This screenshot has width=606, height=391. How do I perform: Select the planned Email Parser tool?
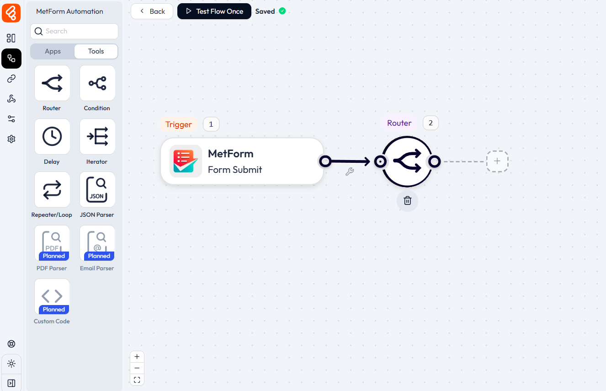coord(97,243)
